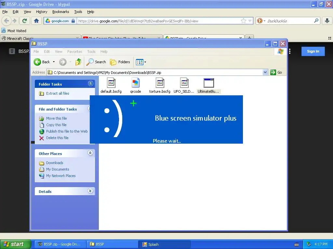The image size is (333, 249).
Task: Open the Windows Start menu
Action: pyautogui.click(x=15, y=244)
